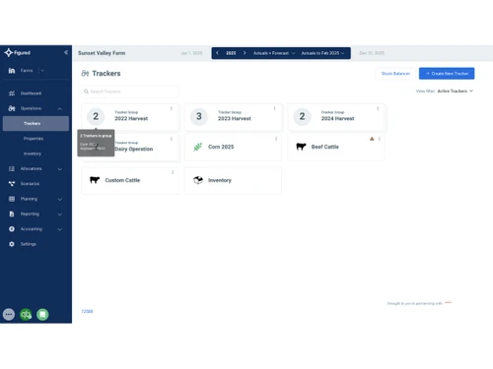Viewport: 493px width, 369px height.
Task: Click the Figured logo in the sidebar
Action: click(x=18, y=52)
